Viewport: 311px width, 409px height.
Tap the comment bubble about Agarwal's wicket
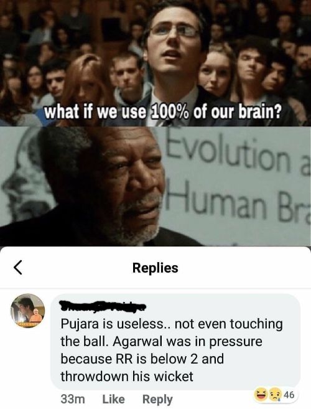pyautogui.click(x=175, y=342)
